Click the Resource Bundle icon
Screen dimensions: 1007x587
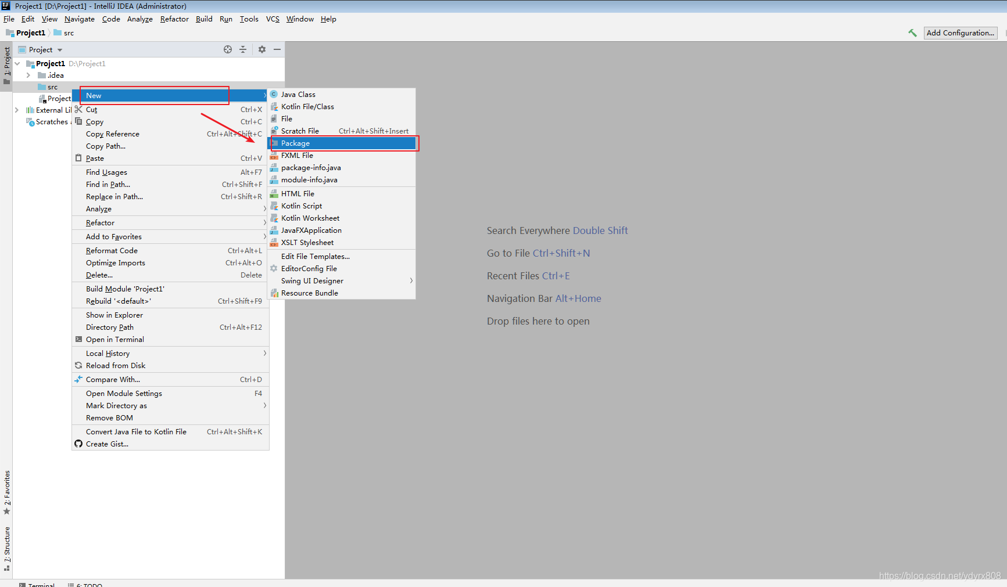[274, 293]
